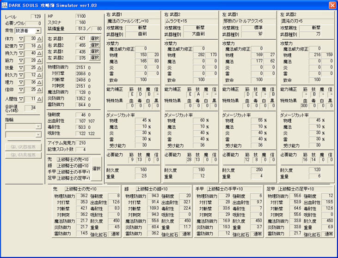Click the armor 選択 button

(x=96, y=169)
